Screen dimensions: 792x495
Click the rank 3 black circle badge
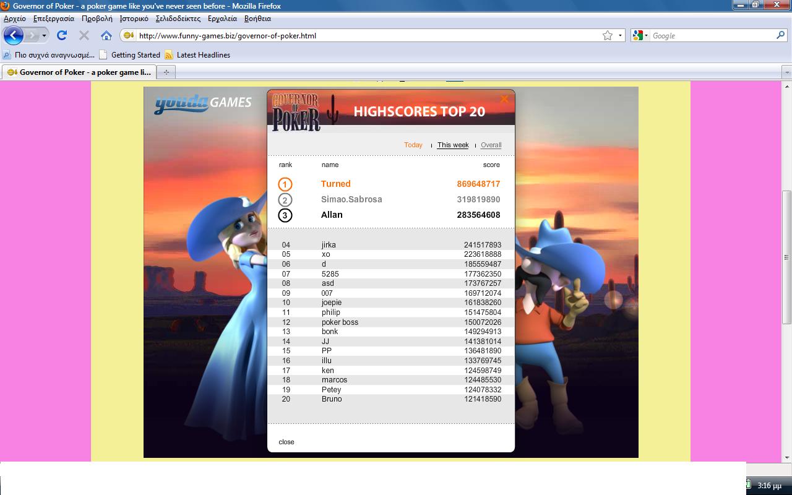[x=285, y=215]
